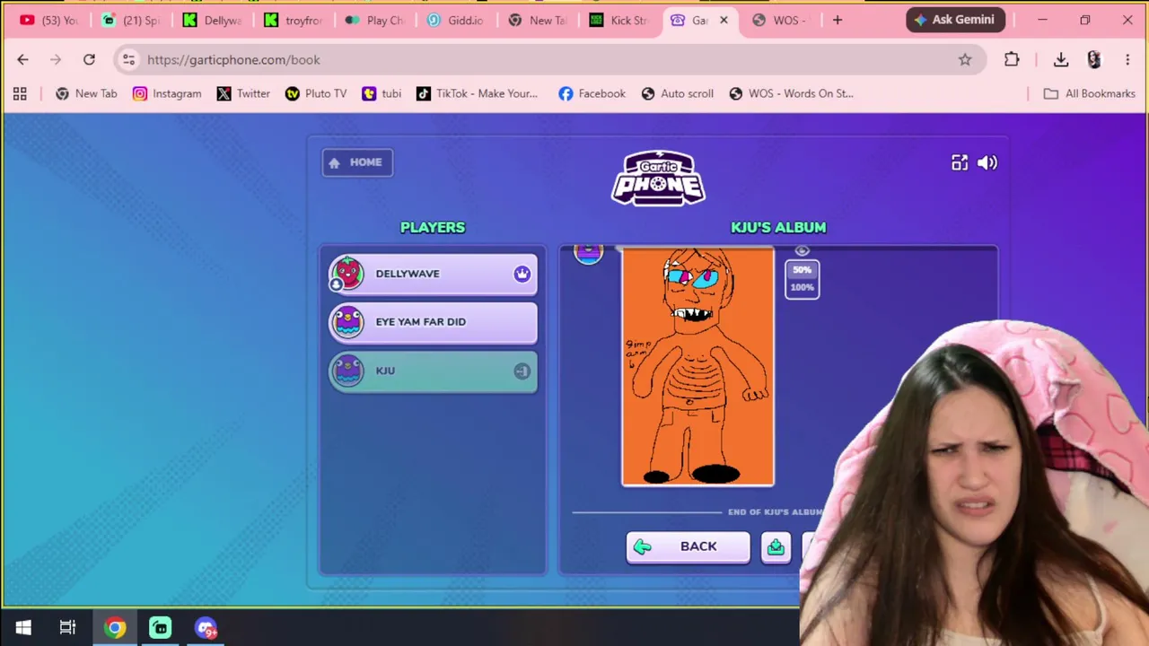Switch to the Kick Str tab
This screenshot has height=646, width=1149.
click(619, 21)
